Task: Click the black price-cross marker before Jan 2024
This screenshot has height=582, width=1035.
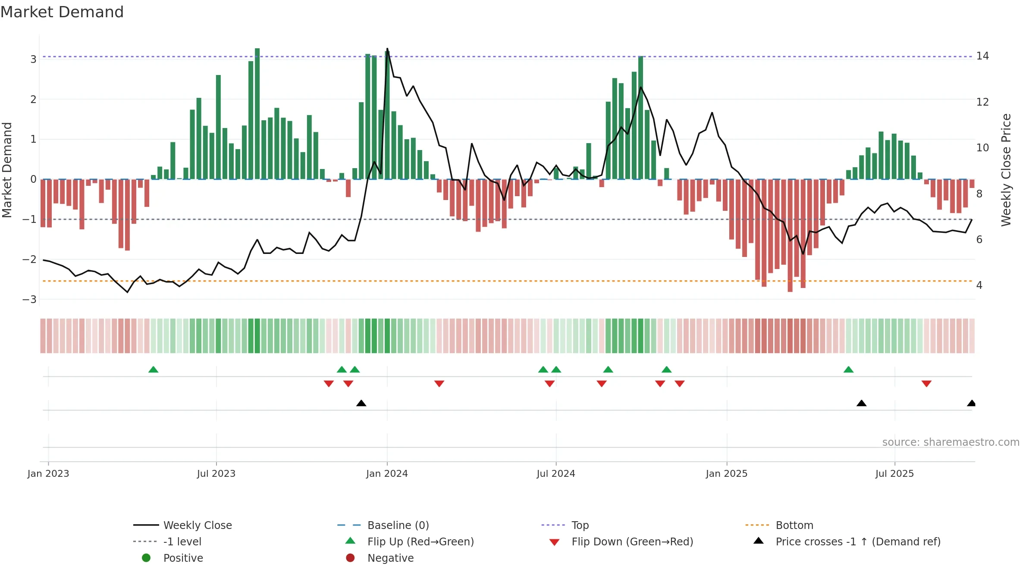Action: 361,403
